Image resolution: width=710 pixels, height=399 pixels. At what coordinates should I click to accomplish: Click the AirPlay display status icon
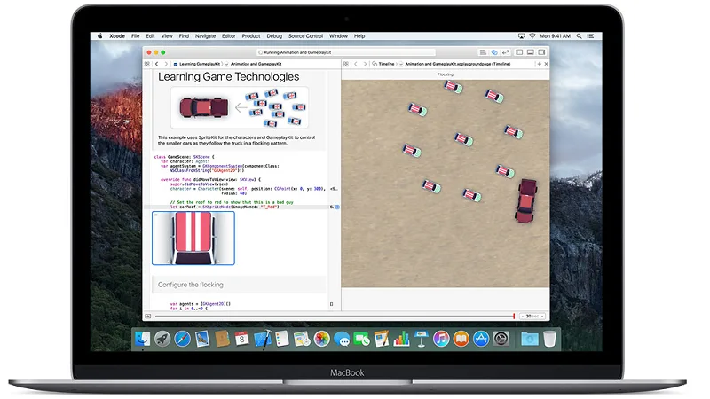pos(522,35)
